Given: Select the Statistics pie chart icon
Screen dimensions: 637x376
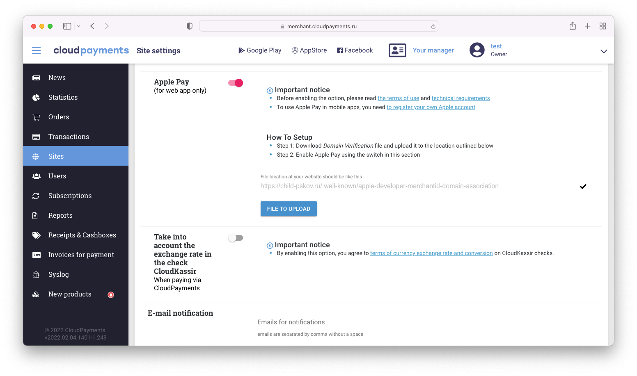Looking at the screenshot, I should [x=36, y=97].
